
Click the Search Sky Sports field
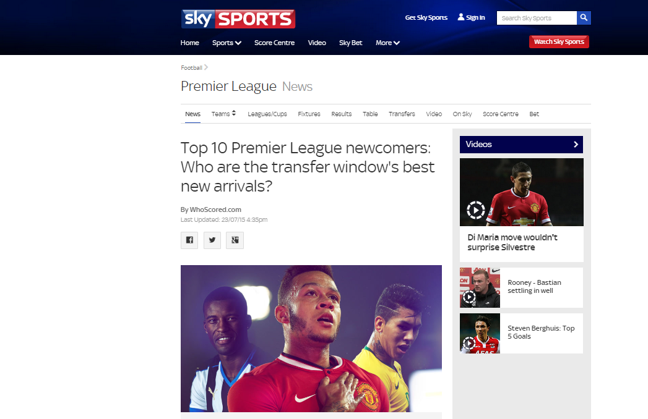pos(537,18)
